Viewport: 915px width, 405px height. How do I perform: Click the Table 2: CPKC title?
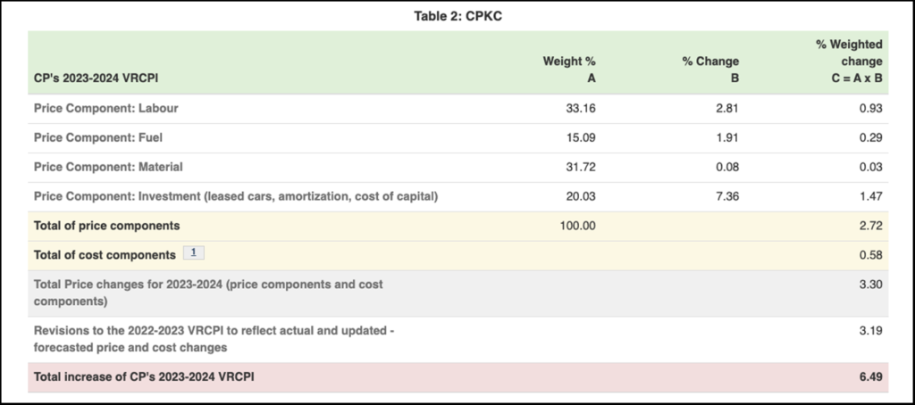[457, 16]
